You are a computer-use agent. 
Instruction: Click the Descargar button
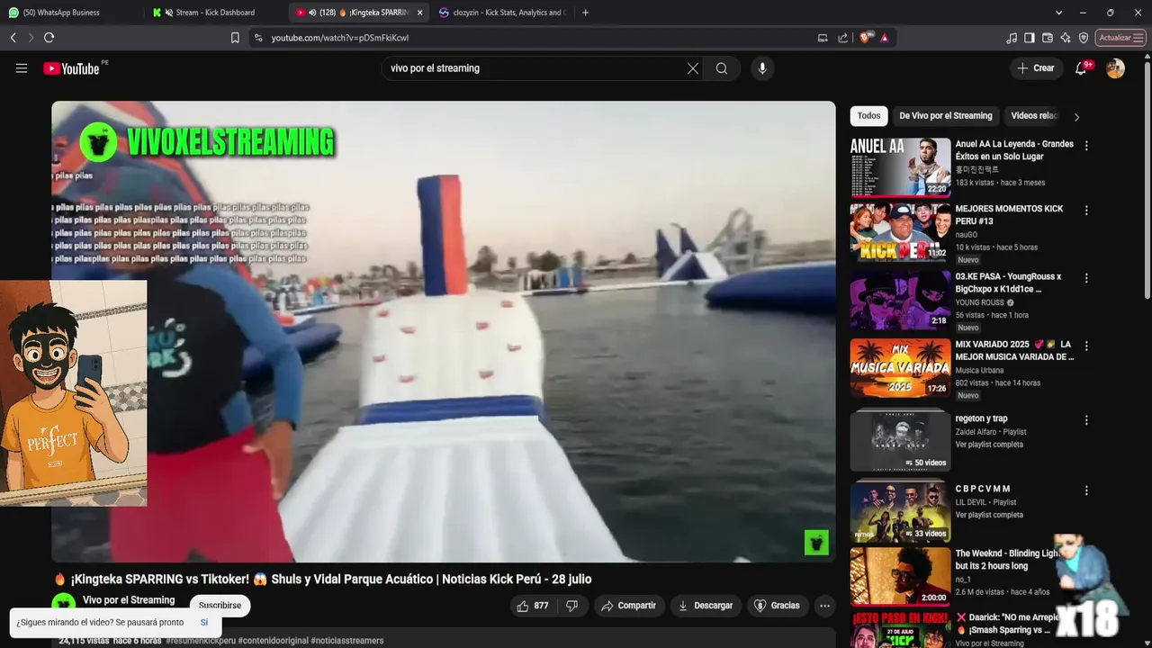pos(705,606)
